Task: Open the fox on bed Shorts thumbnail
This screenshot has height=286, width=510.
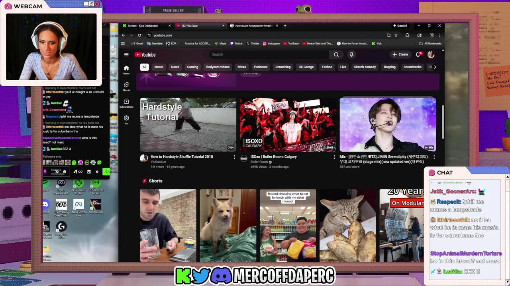Action: point(228,225)
